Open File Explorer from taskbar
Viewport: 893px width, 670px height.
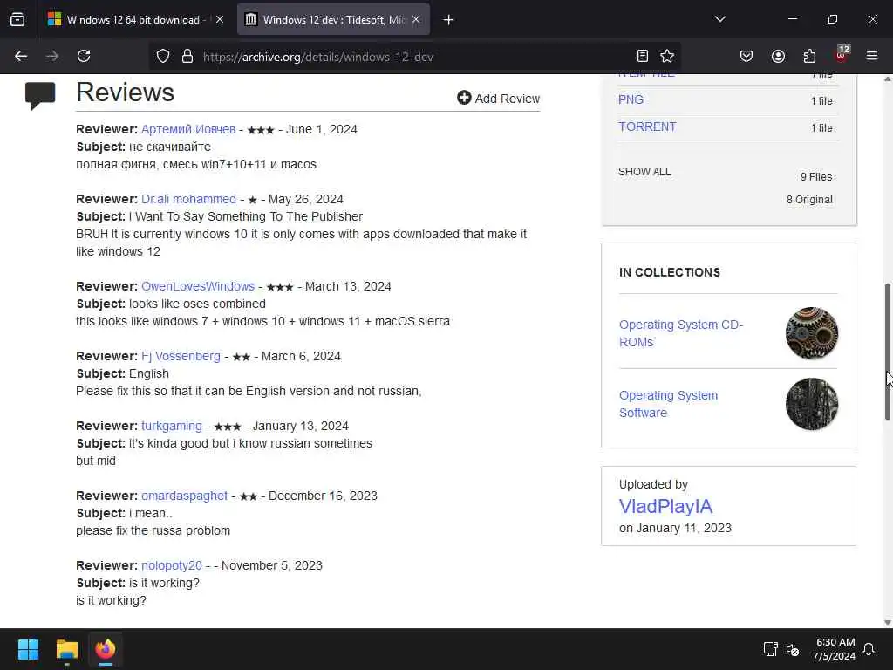(66, 649)
